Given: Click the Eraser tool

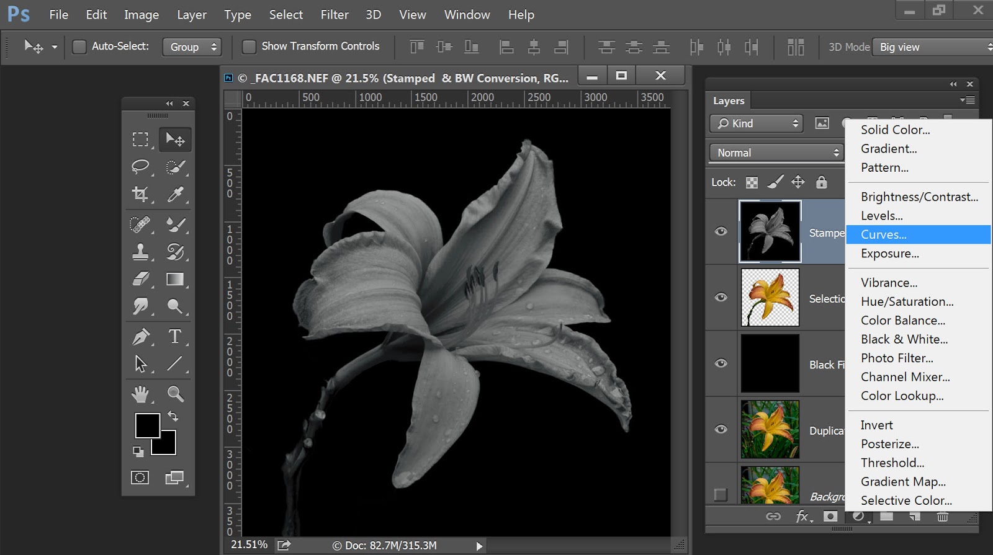Looking at the screenshot, I should tap(140, 280).
